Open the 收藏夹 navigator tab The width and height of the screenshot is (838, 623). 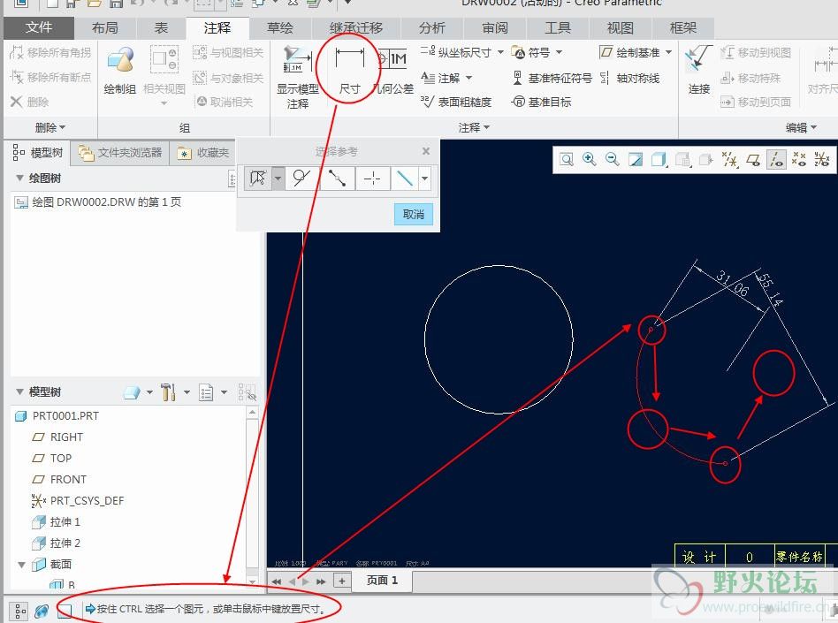coord(203,153)
